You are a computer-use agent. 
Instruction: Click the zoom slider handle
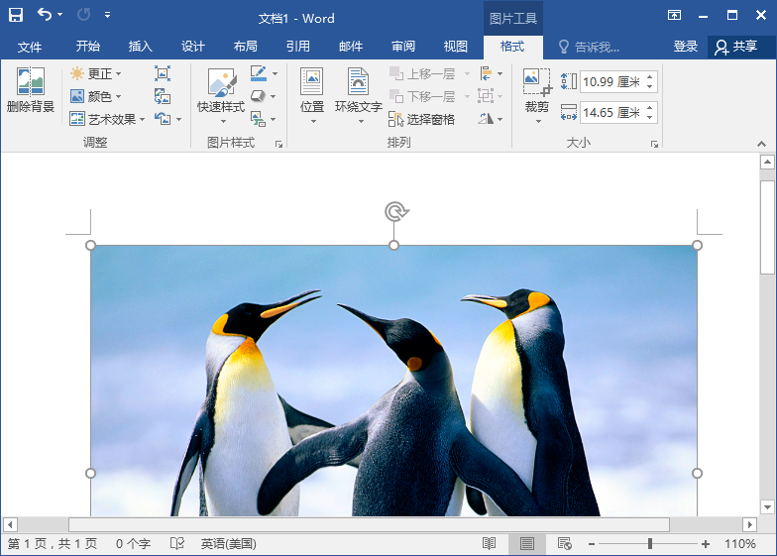[649, 544]
